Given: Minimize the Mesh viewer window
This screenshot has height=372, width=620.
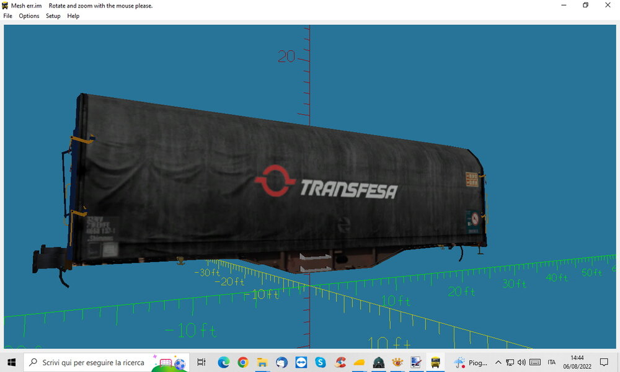Looking at the screenshot, I should click(564, 5).
